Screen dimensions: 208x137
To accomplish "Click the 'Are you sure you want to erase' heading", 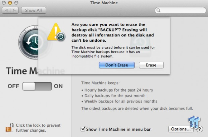I will point(113,32).
